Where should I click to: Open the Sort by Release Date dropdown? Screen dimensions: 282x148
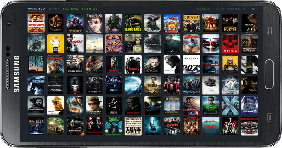[x=232, y=9]
